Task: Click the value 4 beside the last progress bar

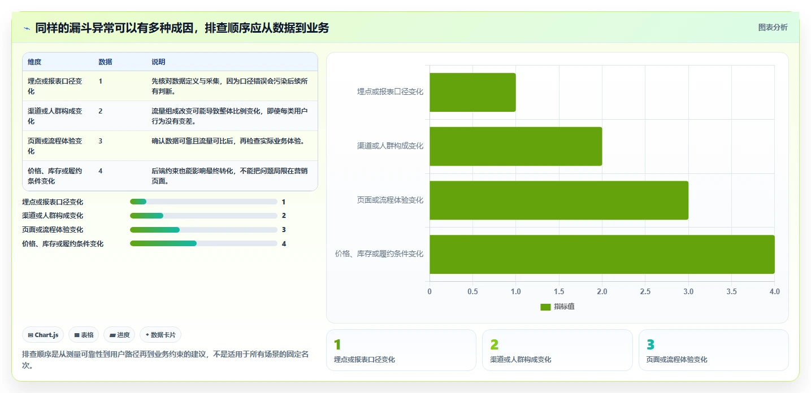Action: pos(284,244)
